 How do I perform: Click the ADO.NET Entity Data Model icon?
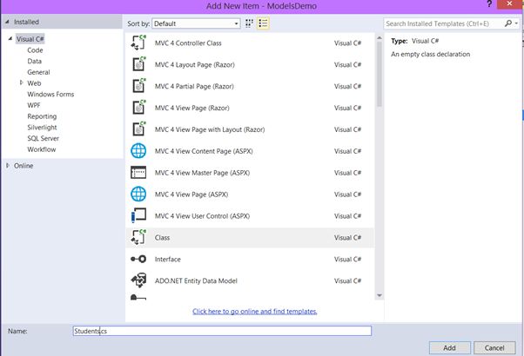138,280
